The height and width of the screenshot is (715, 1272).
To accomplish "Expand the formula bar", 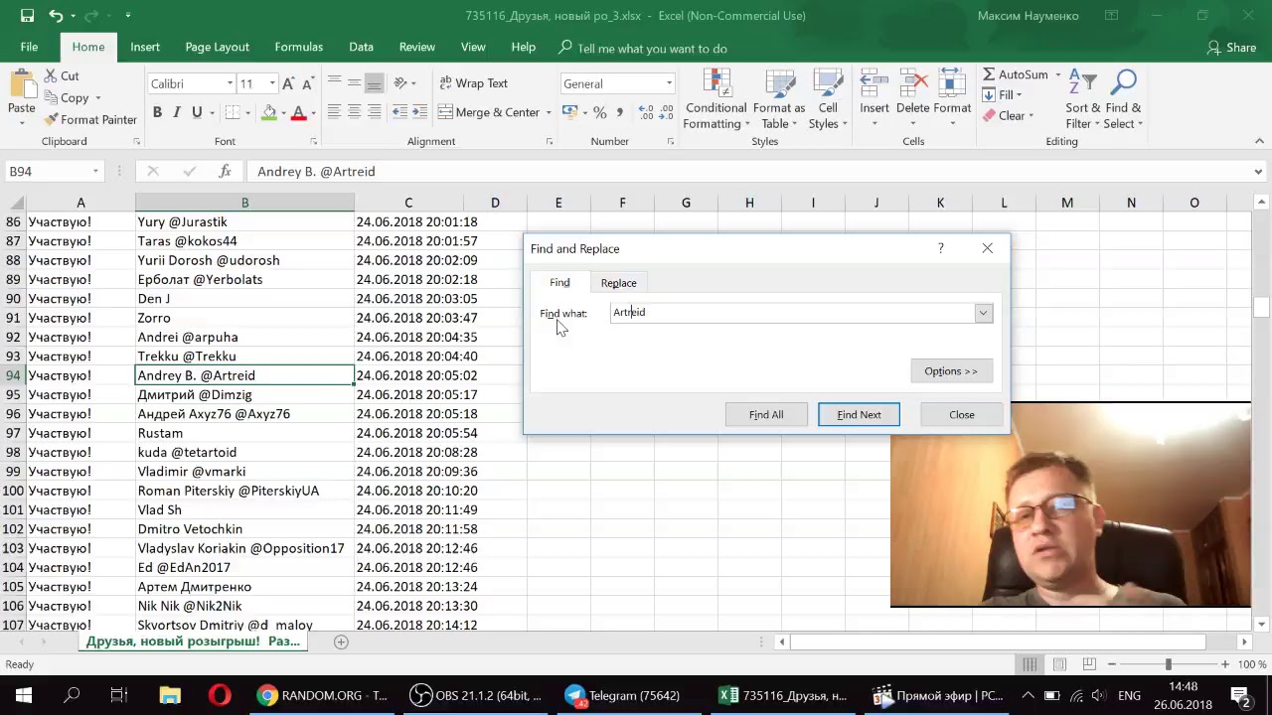I will [x=1258, y=171].
